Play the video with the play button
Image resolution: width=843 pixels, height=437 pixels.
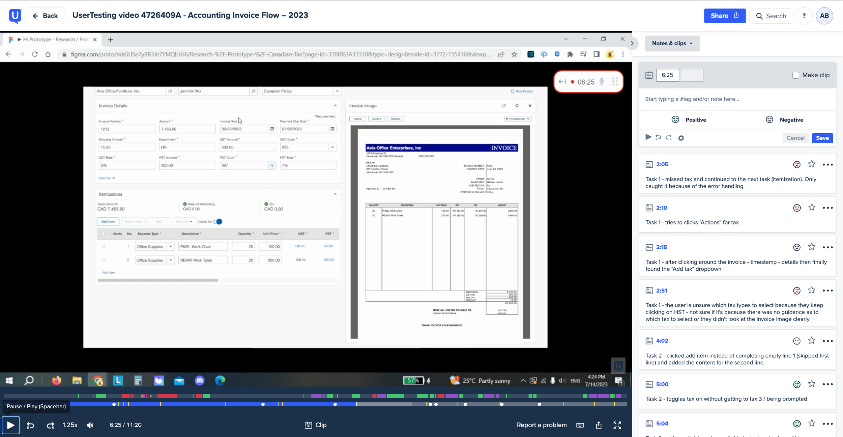click(11, 425)
